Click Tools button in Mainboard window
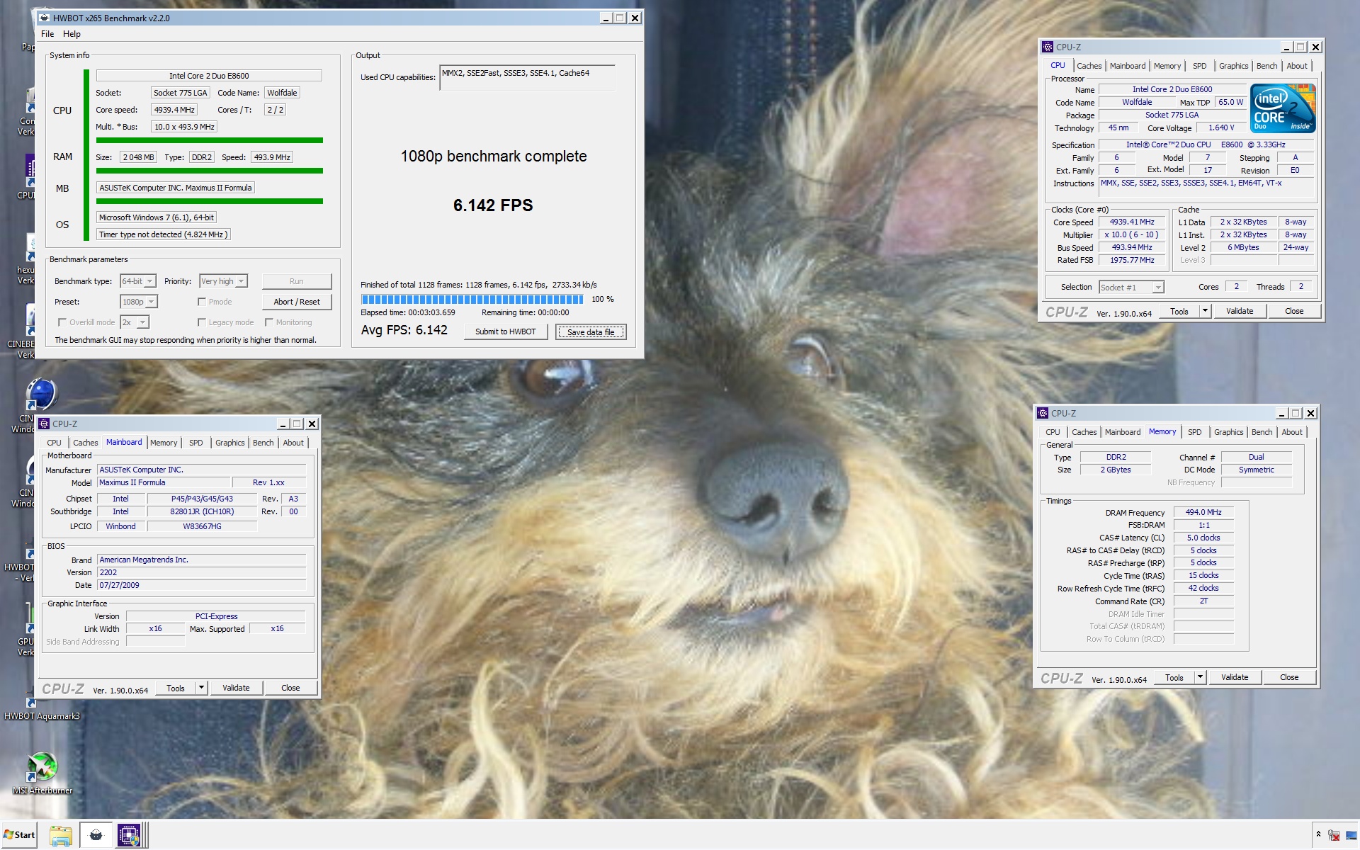 [x=176, y=688]
